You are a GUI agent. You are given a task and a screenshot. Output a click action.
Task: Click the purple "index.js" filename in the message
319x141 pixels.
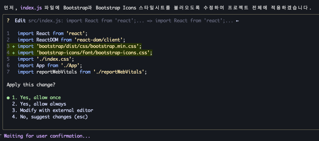[31, 8]
